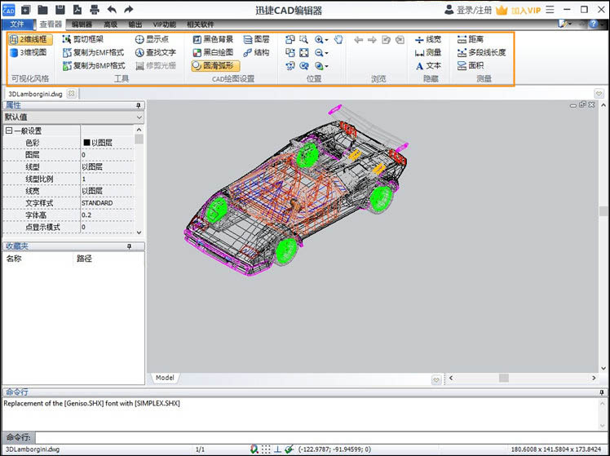Click the properties list scroll down arrow
Image resolution: width=610 pixels, height=456 pixels.
point(139,232)
